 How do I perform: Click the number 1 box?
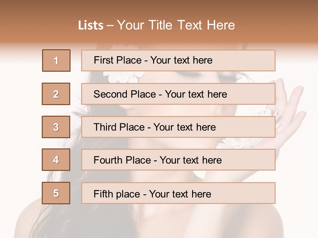click(x=56, y=60)
